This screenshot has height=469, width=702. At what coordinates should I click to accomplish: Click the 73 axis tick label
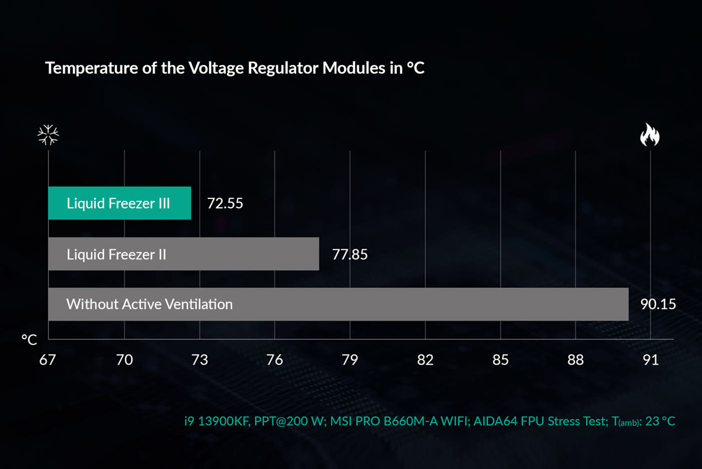[200, 360]
